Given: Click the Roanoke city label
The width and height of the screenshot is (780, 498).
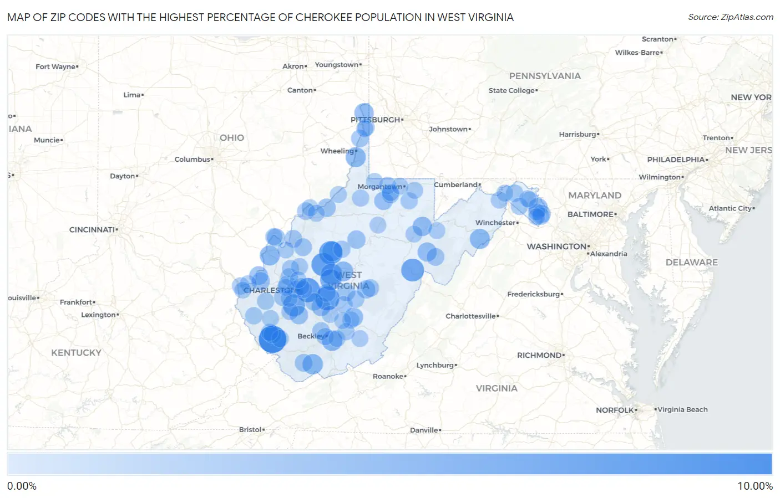Looking at the screenshot, I should (389, 376).
